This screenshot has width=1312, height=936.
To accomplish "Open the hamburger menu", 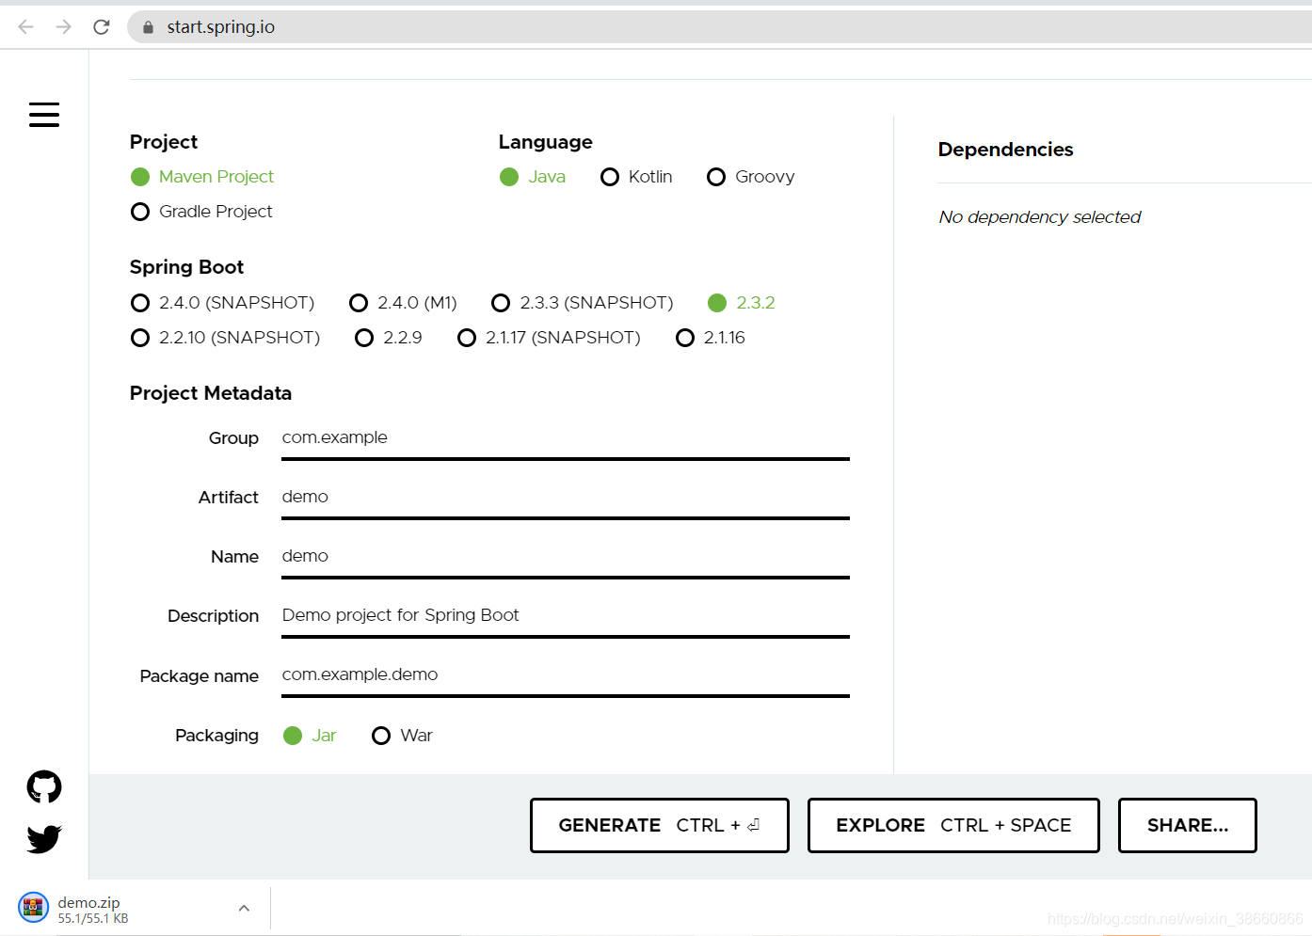I will (x=44, y=115).
